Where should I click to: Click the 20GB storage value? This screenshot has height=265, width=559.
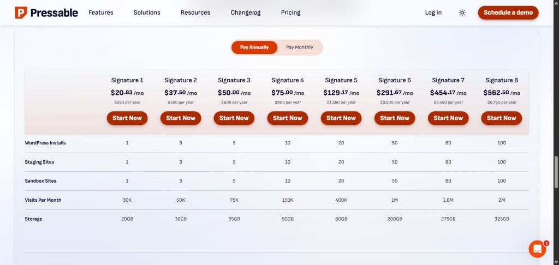tap(127, 219)
